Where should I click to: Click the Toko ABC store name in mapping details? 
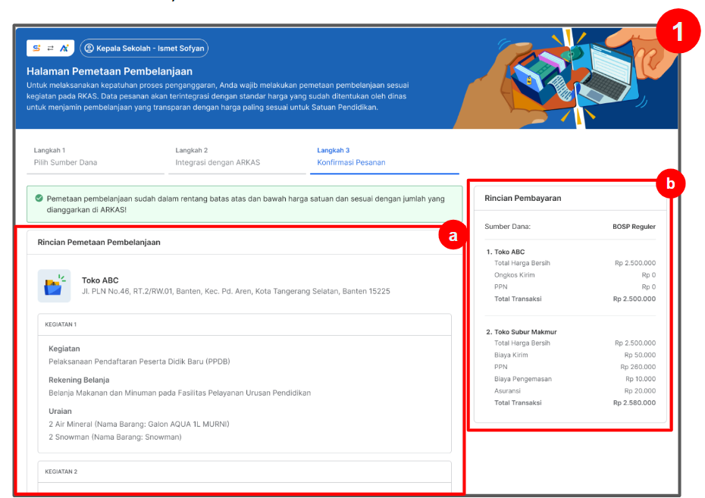(x=100, y=280)
